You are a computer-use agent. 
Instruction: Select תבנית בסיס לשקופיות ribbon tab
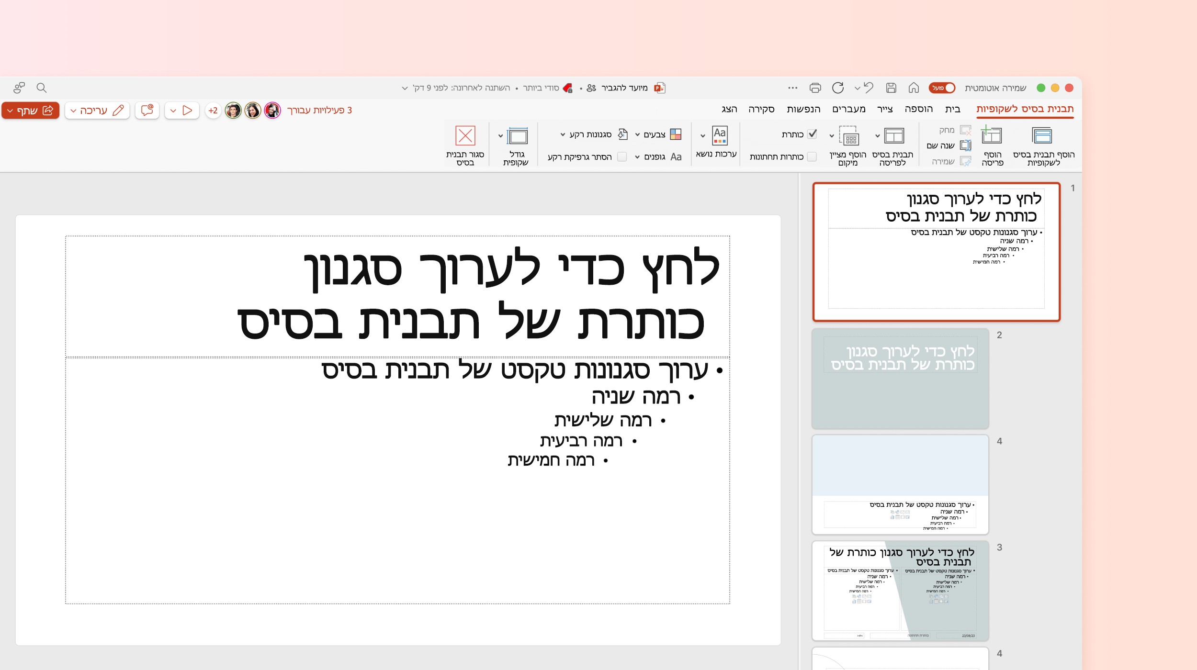coord(1025,109)
